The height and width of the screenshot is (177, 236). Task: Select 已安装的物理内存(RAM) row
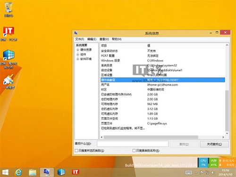click(x=163, y=94)
